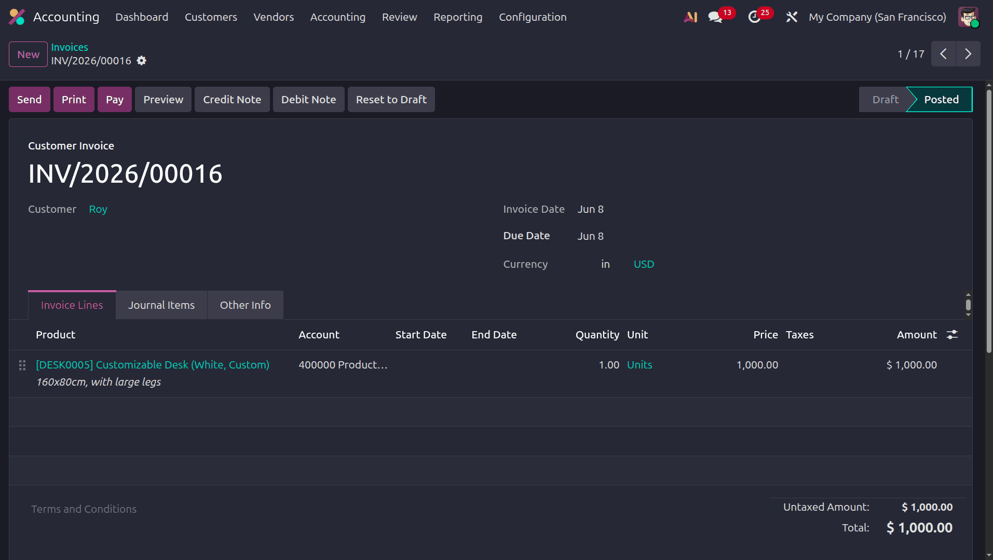Create a Debit Note
This screenshot has height=560, width=993.
tap(308, 99)
